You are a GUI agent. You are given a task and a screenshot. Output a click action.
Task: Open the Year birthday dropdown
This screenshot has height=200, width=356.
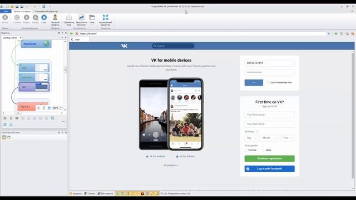288,138
